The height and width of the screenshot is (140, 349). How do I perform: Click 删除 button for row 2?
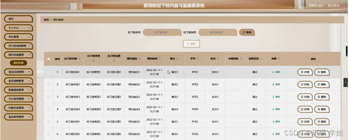pos(322,84)
